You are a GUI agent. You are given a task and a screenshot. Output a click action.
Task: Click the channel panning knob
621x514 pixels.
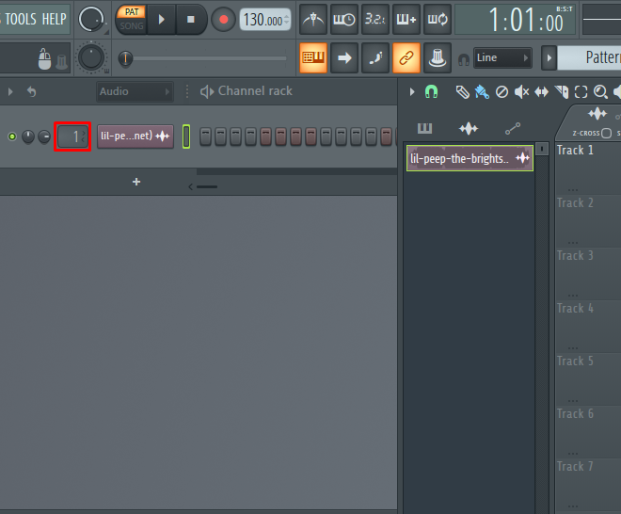27,137
